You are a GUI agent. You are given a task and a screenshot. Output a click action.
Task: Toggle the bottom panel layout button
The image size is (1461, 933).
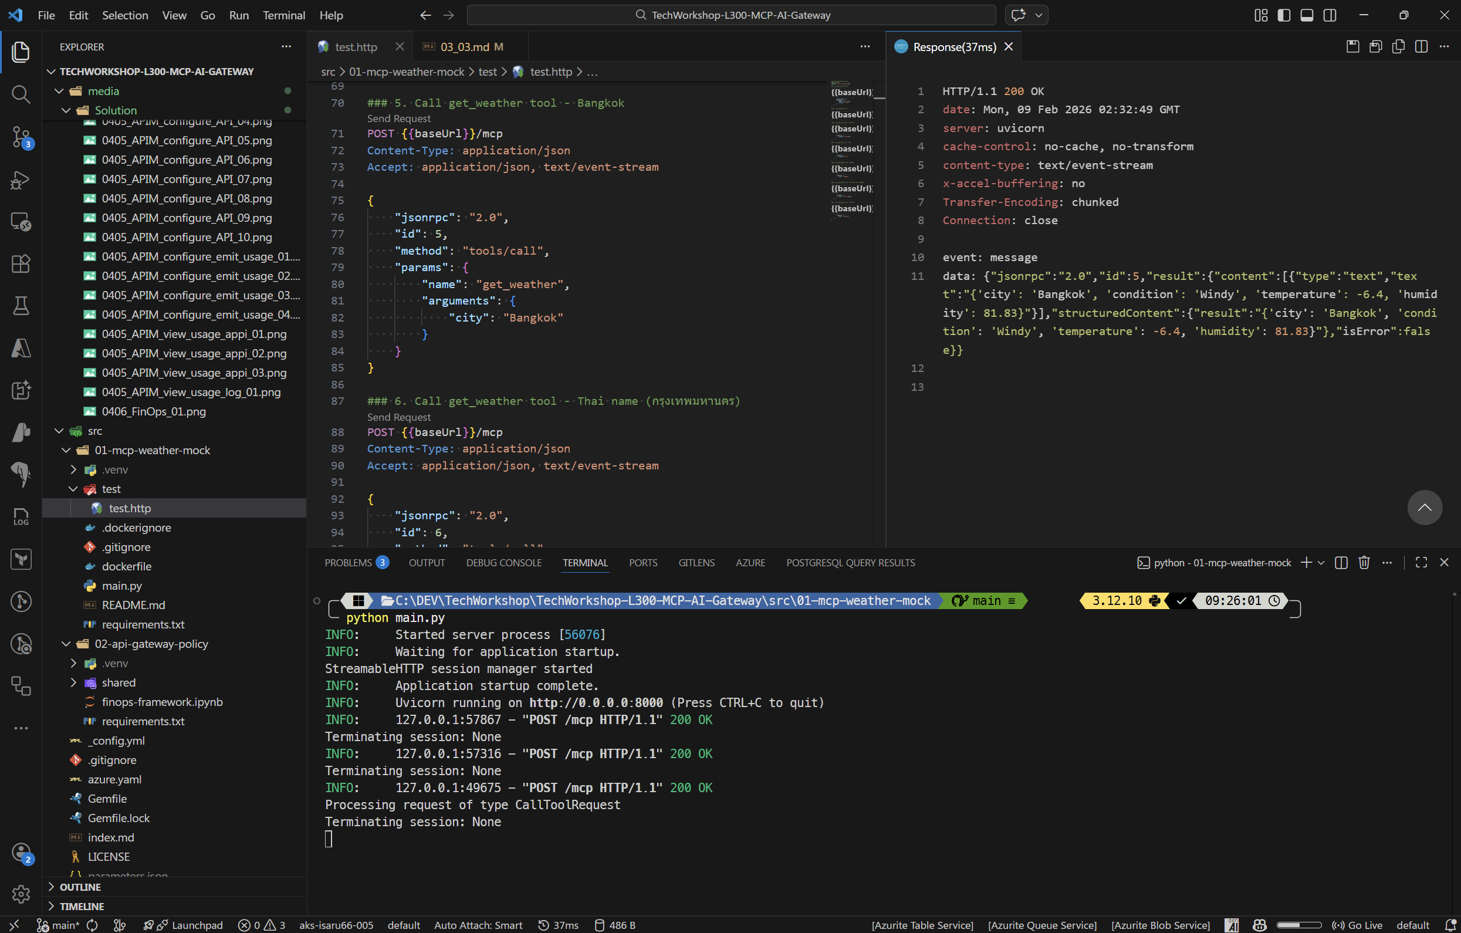[x=1306, y=15]
